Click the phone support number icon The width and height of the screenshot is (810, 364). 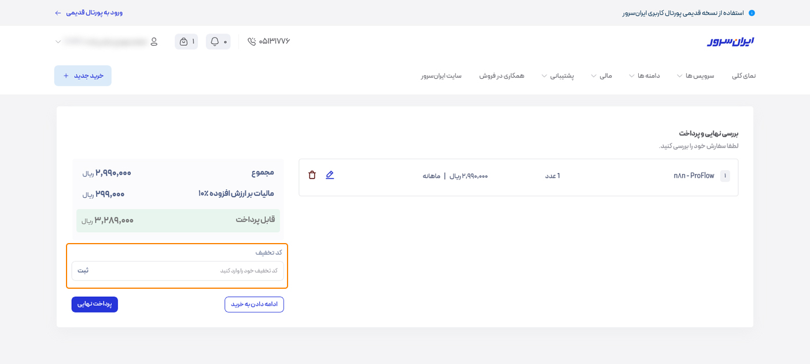pos(252,42)
